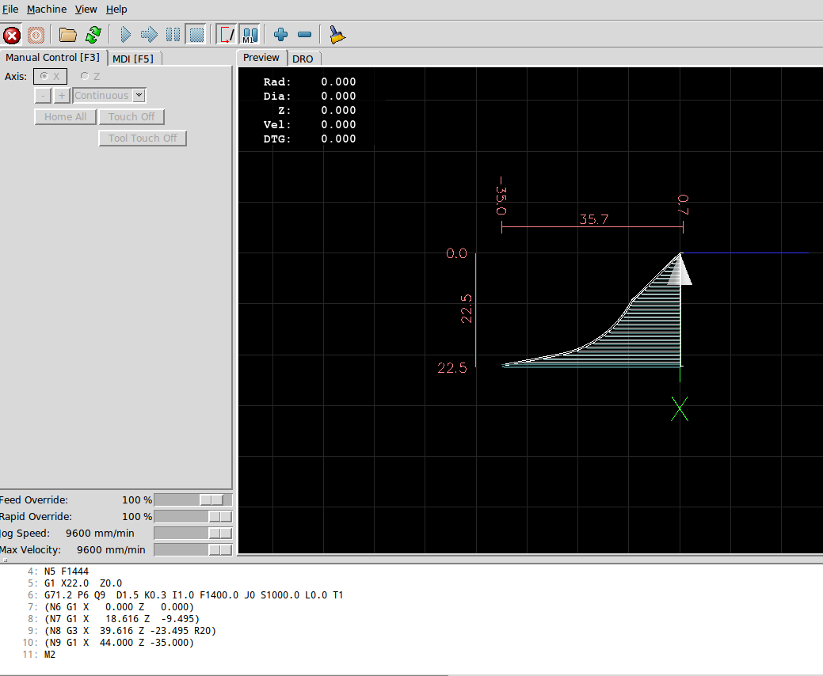Run the program with play icon
823x676 pixels.
point(125,35)
